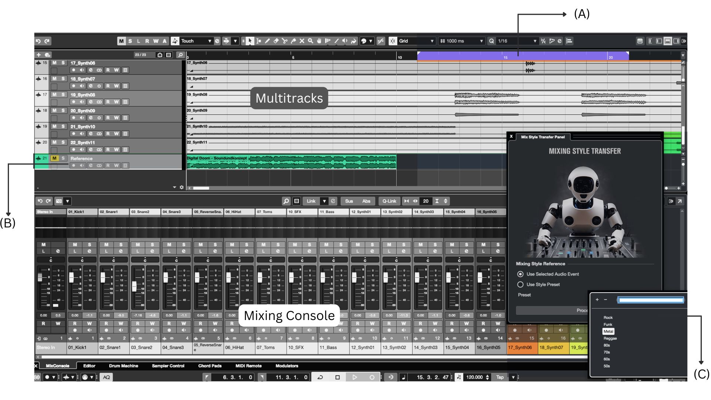Open the track list search magnifier
Screen dimensions: 711x400
[x=180, y=55]
